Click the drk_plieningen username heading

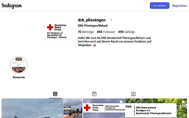coord(92,20)
